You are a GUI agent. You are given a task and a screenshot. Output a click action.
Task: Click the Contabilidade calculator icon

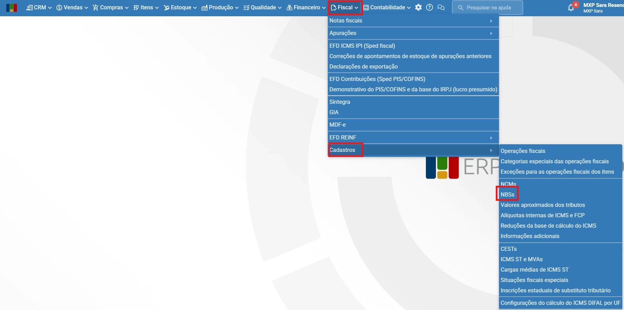pyautogui.click(x=366, y=8)
